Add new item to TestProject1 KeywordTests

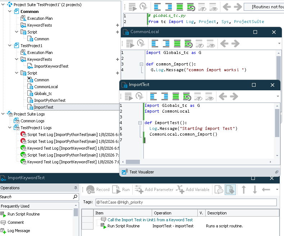117,59
